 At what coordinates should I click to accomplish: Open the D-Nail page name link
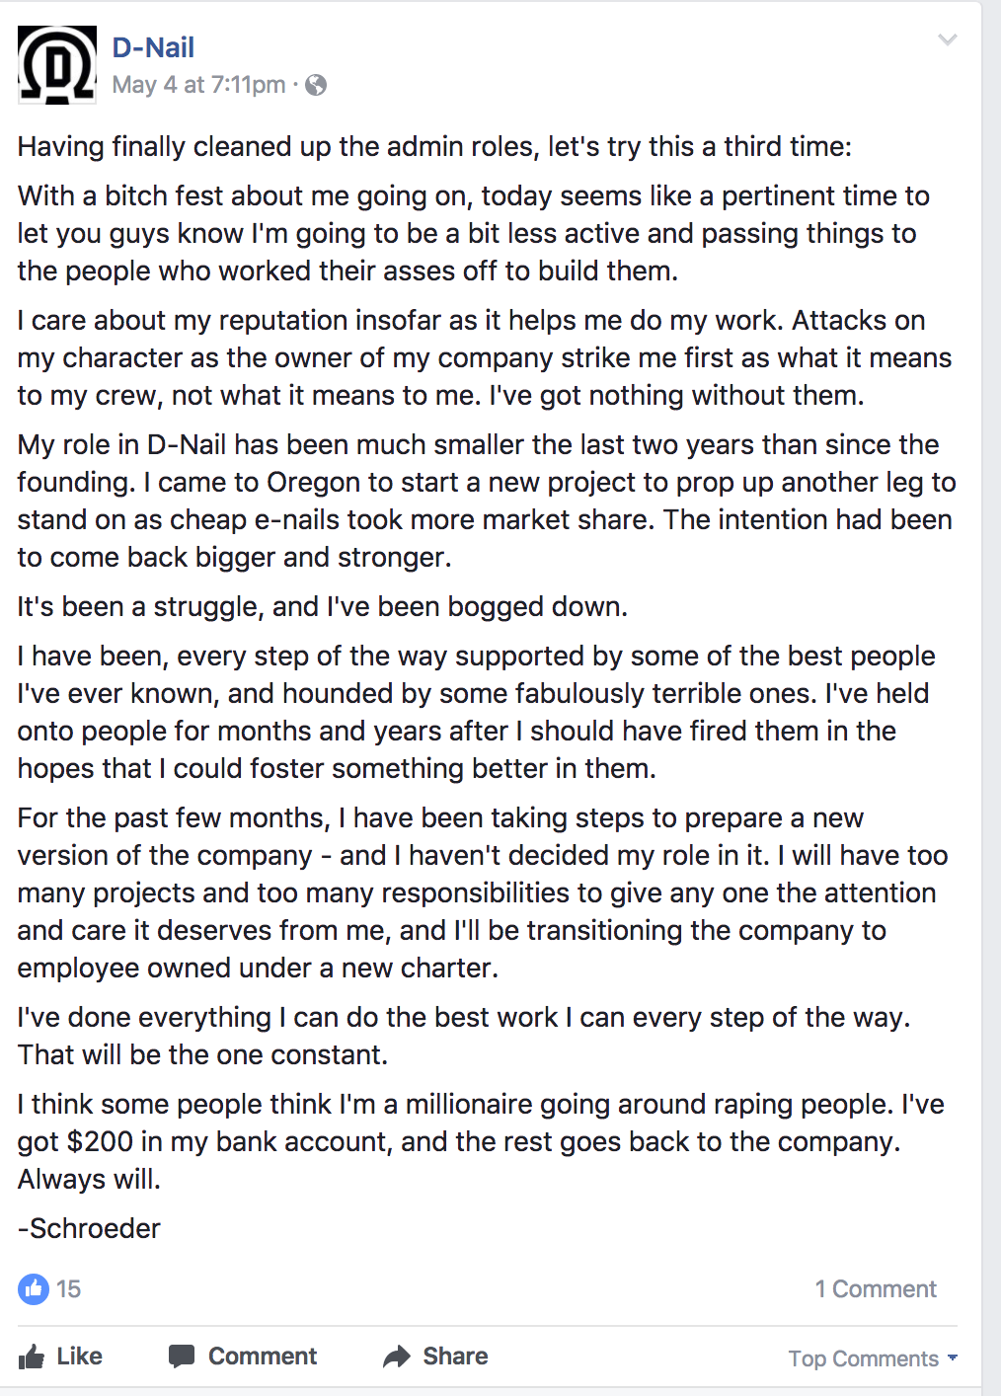[153, 47]
